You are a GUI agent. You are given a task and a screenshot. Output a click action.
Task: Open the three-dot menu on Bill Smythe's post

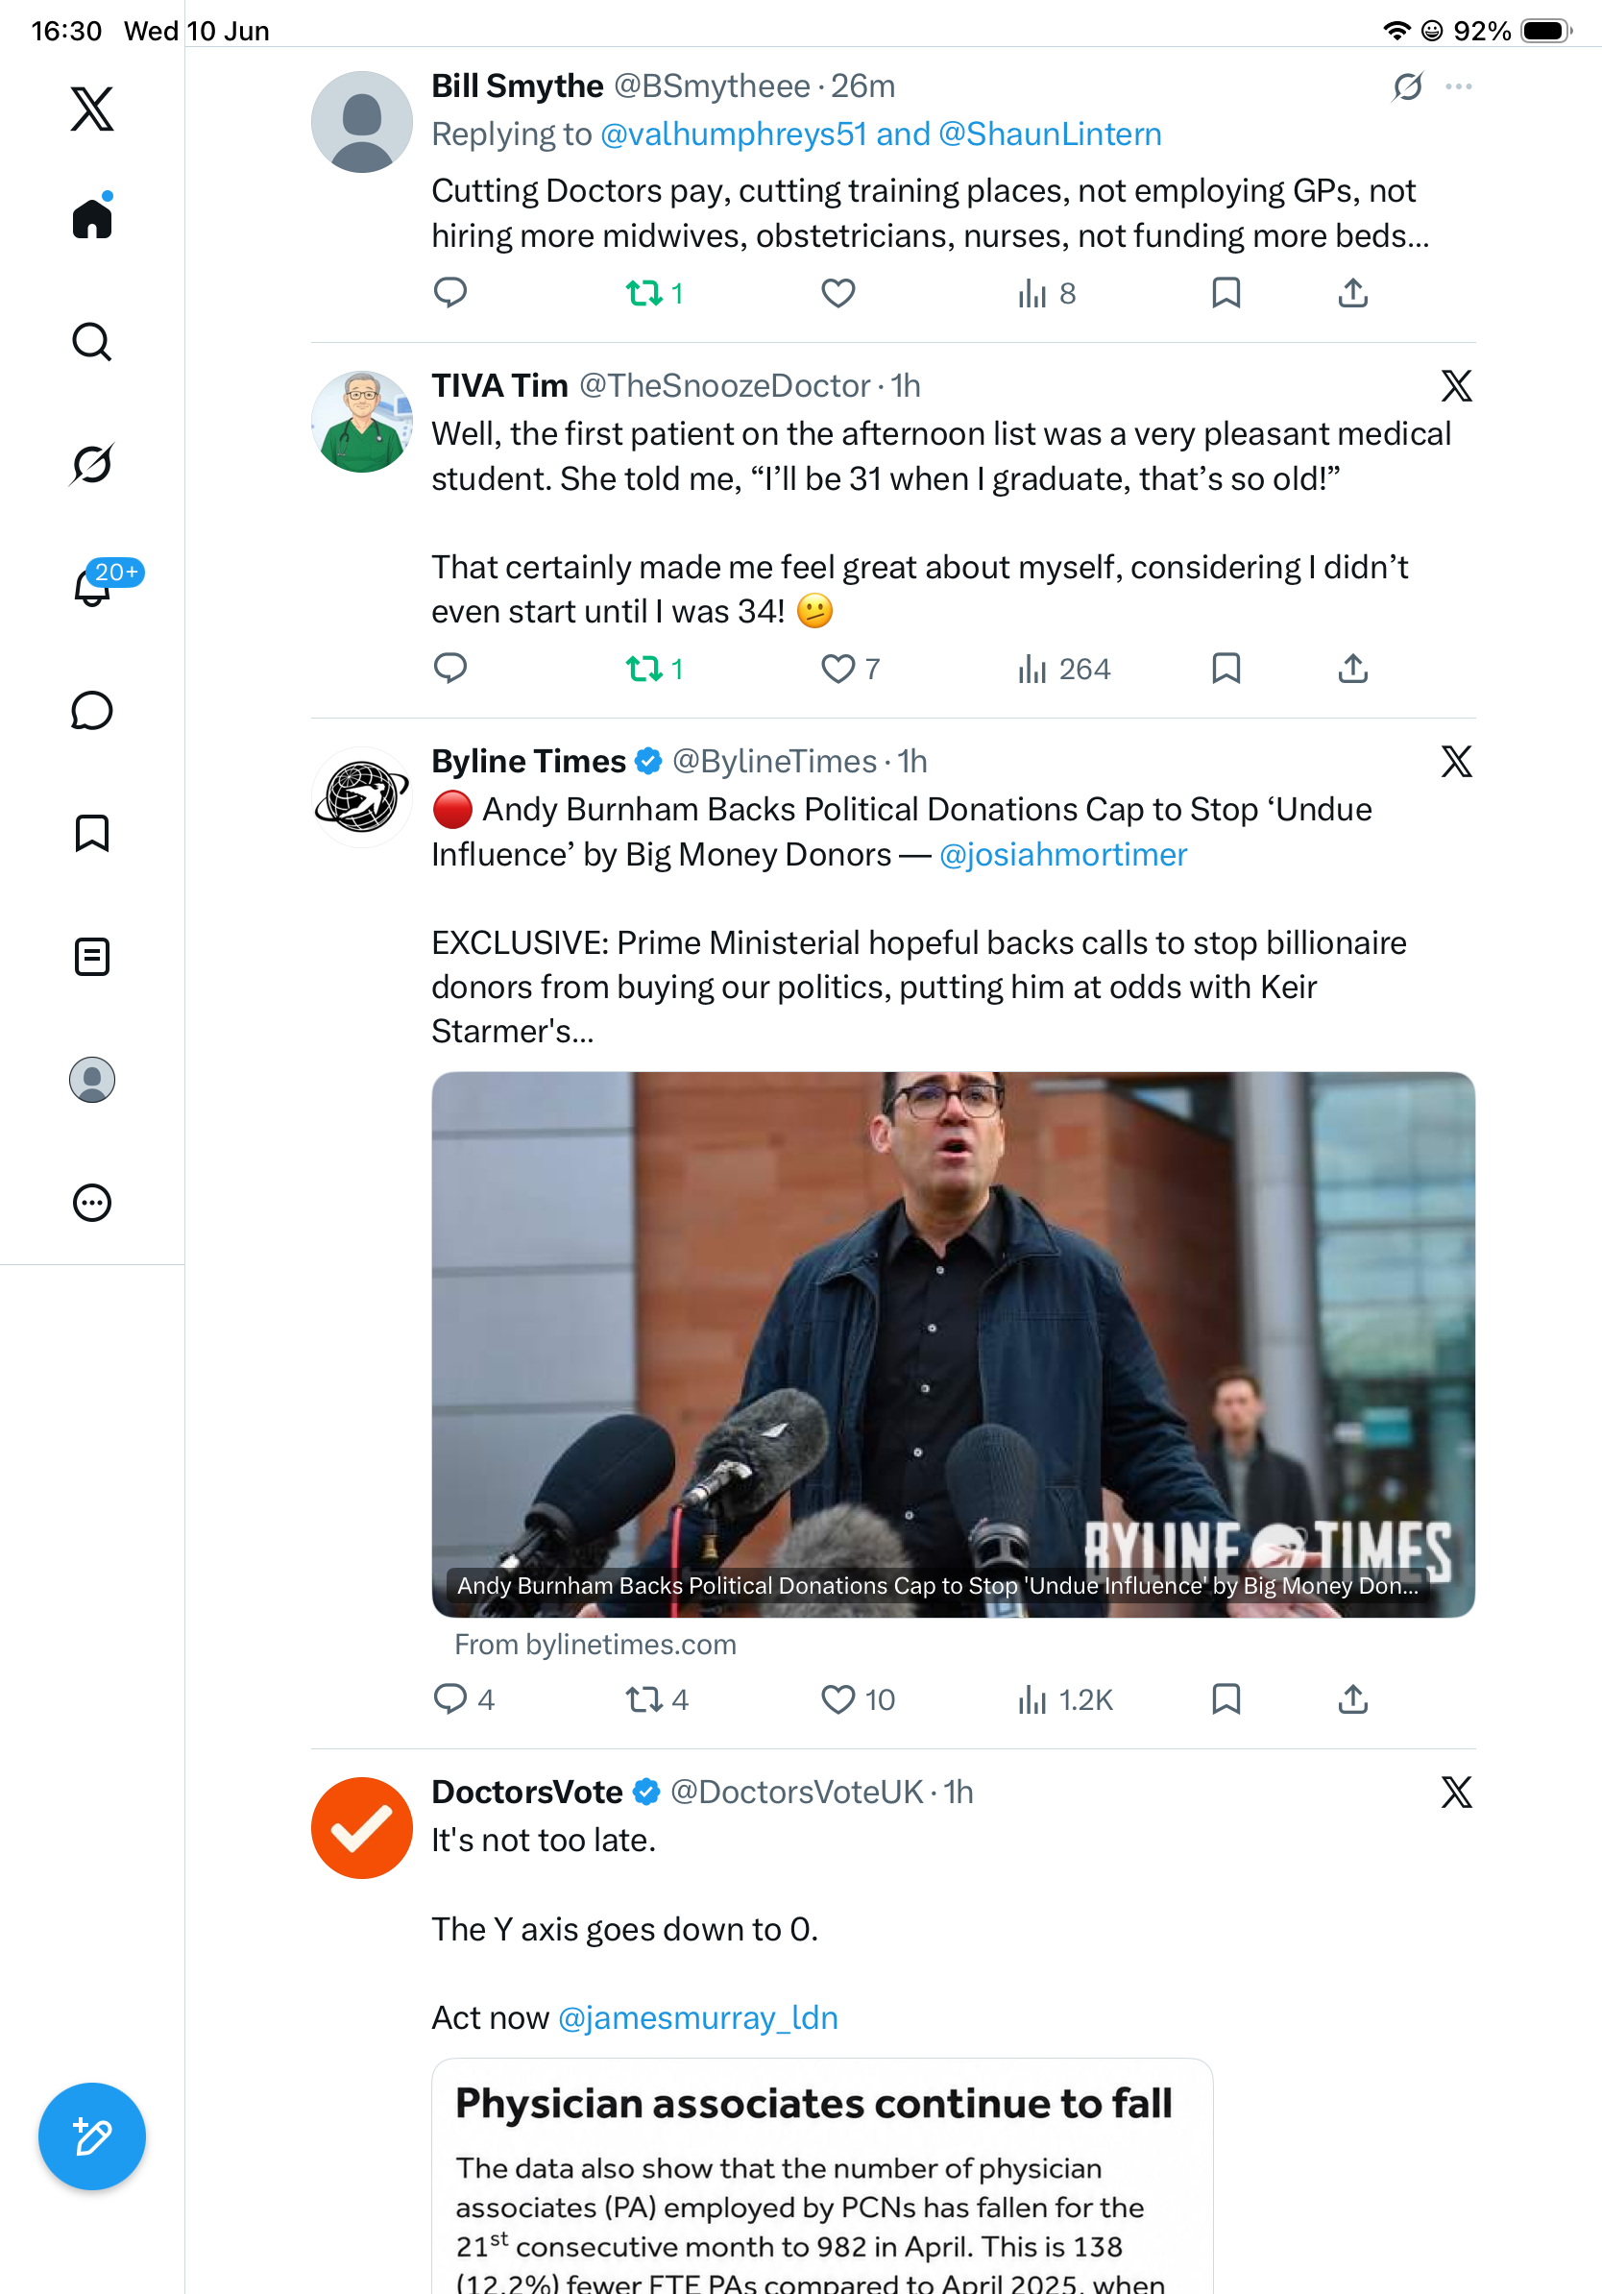[x=1458, y=86]
